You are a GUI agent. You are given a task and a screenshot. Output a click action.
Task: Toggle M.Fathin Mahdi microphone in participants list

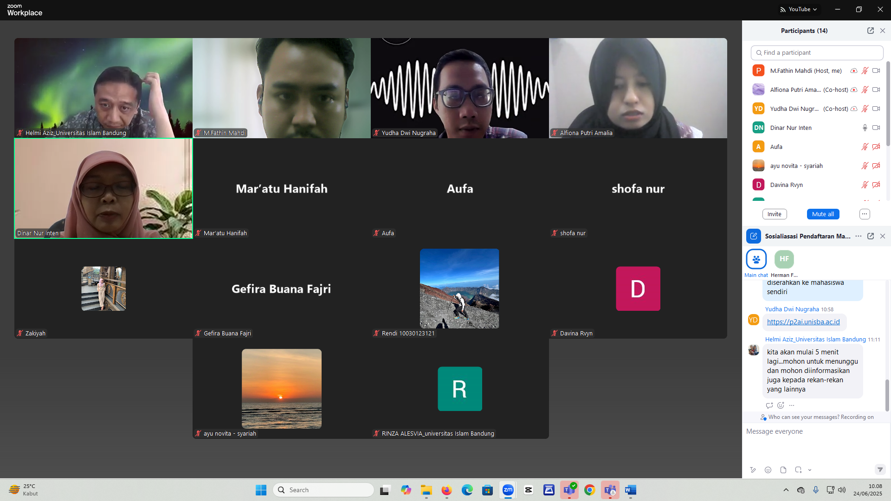click(865, 71)
